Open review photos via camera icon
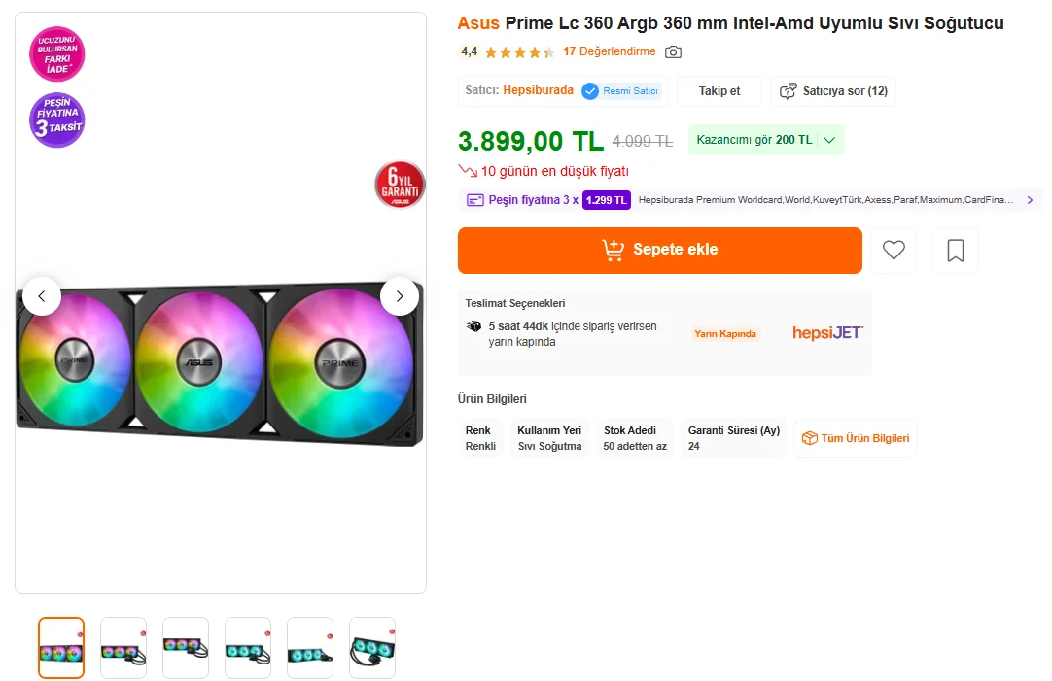Screen dimensions: 1052x681 point(673,52)
